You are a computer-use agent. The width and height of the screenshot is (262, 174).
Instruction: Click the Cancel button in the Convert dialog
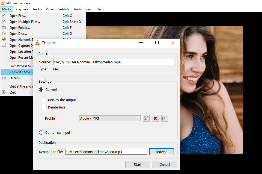[165, 164]
